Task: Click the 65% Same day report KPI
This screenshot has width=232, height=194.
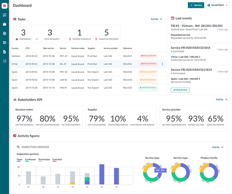Action: [x=216, y=120]
